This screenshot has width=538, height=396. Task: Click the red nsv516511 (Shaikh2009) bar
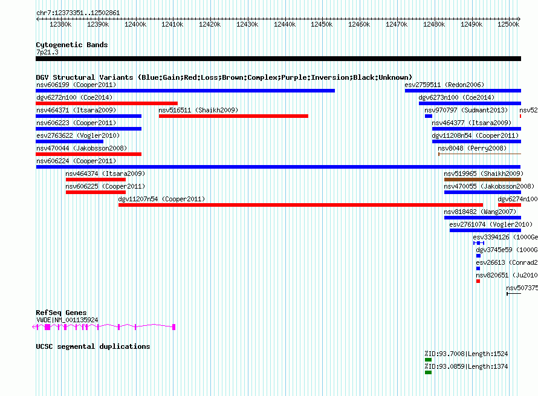[x=233, y=116]
